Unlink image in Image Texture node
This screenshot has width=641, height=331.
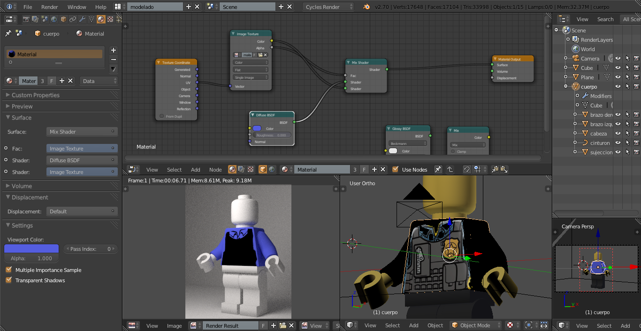[266, 55]
